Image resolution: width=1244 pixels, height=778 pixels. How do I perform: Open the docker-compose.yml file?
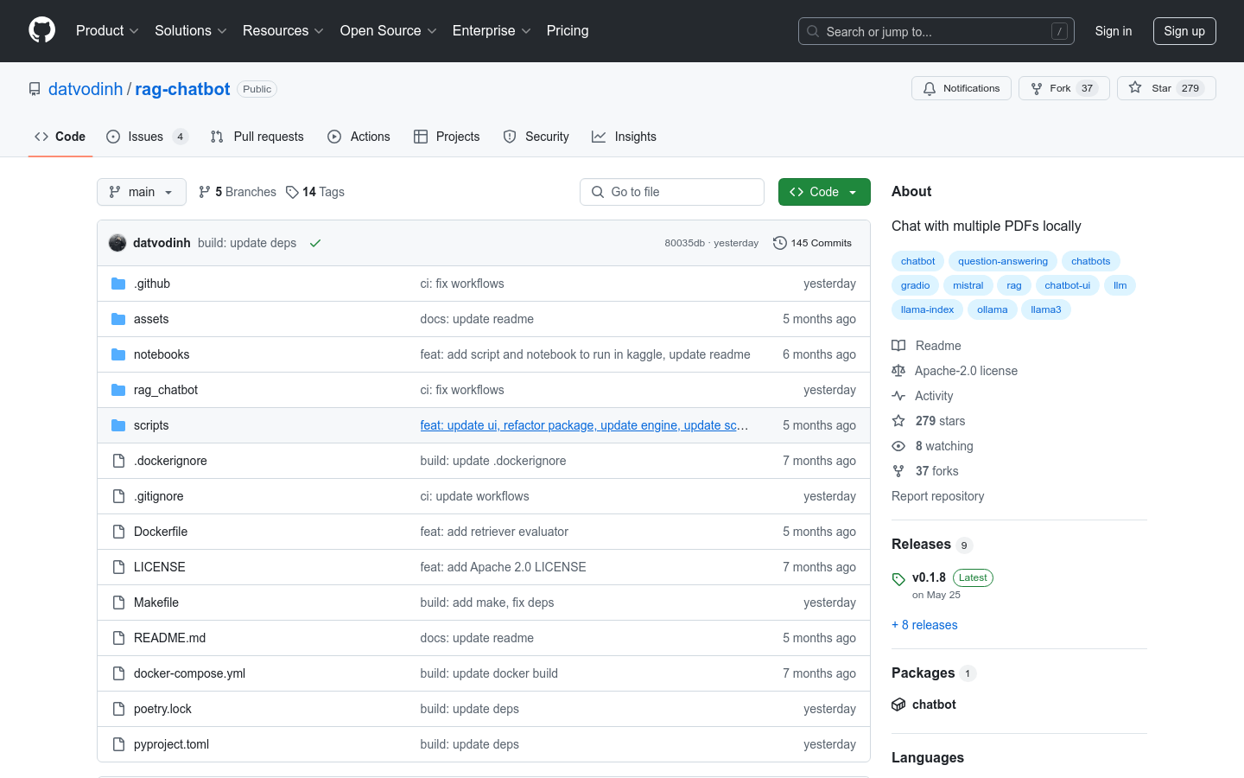point(189,673)
